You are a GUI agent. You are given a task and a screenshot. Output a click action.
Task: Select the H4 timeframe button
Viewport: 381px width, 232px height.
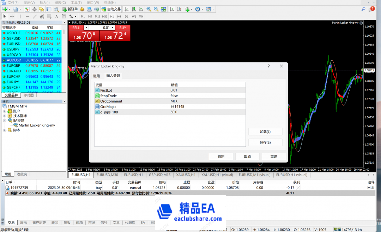[119, 16]
